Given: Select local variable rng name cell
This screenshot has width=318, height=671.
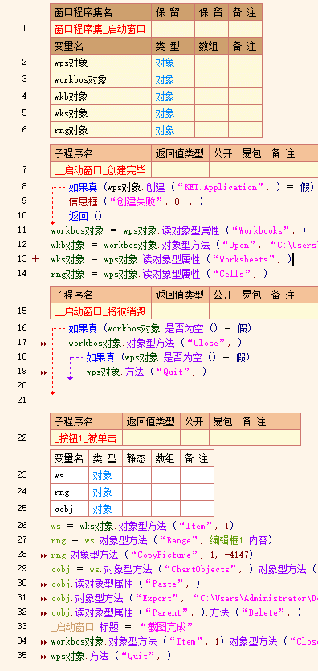Looking at the screenshot, I should click(x=69, y=492).
